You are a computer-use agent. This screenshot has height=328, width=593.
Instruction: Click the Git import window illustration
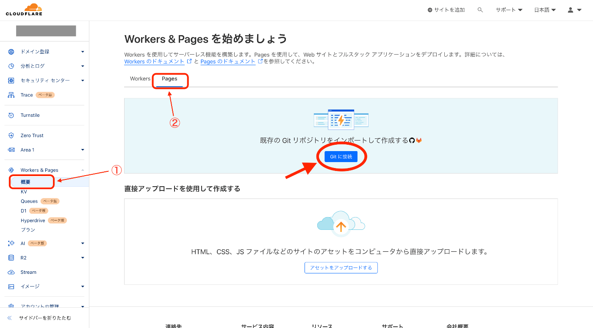[x=341, y=119]
